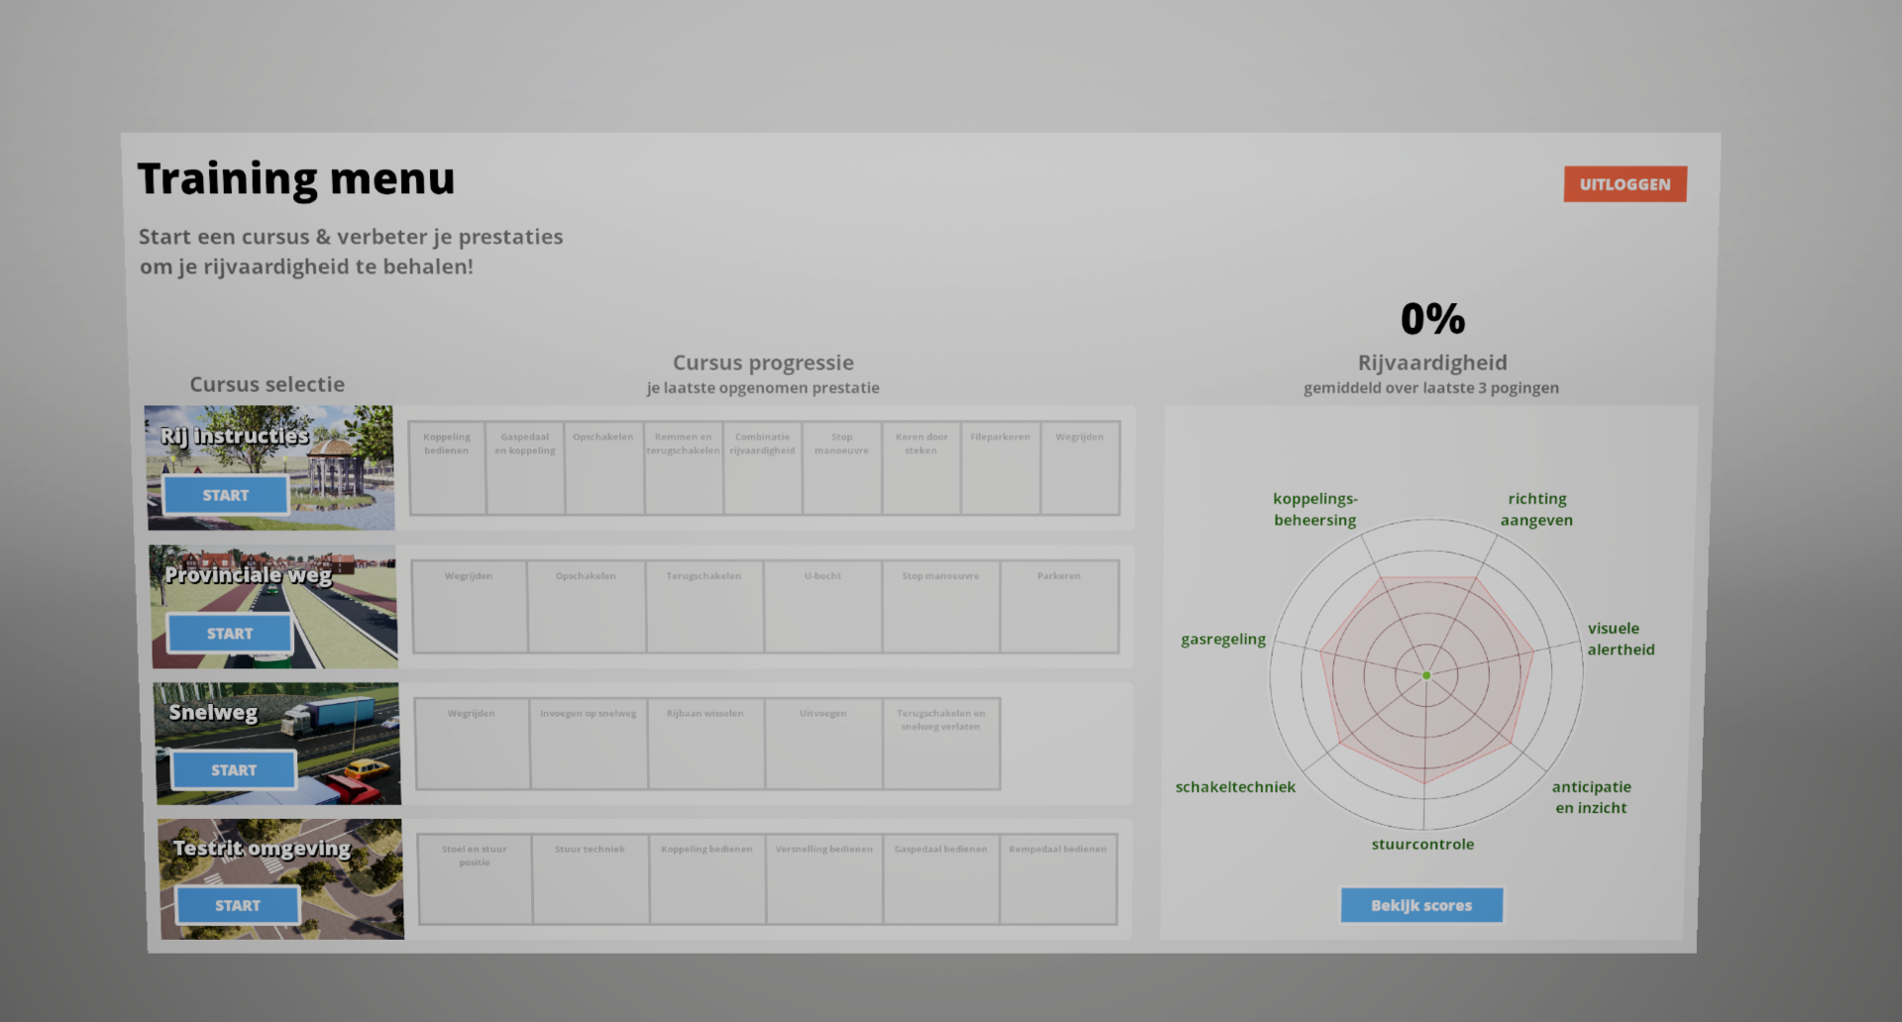Image resolution: width=1902 pixels, height=1022 pixels.
Task: Open Bekijk scores
Action: (1422, 905)
